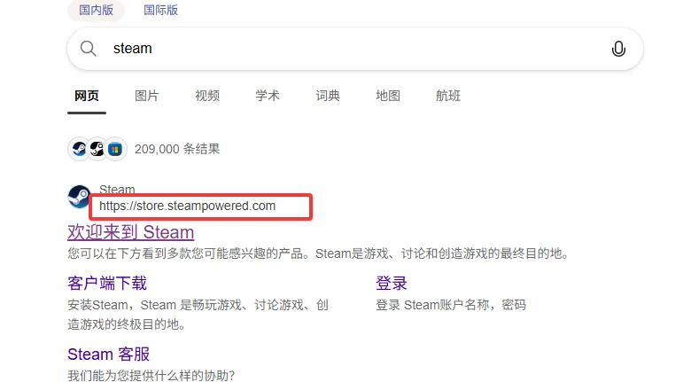The height and width of the screenshot is (382, 683).
Task: Click the second Steam logo in result sources
Action: 97,149
